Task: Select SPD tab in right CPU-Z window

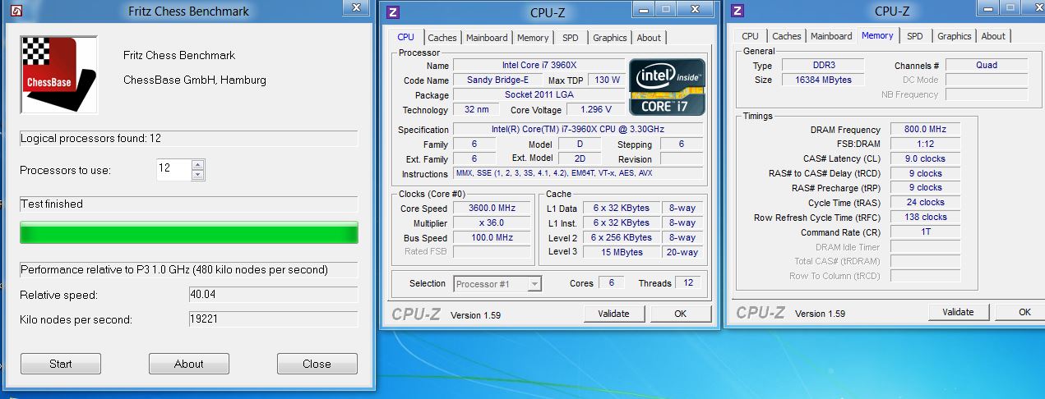Action: pyautogui.click(x=914, y=36)
